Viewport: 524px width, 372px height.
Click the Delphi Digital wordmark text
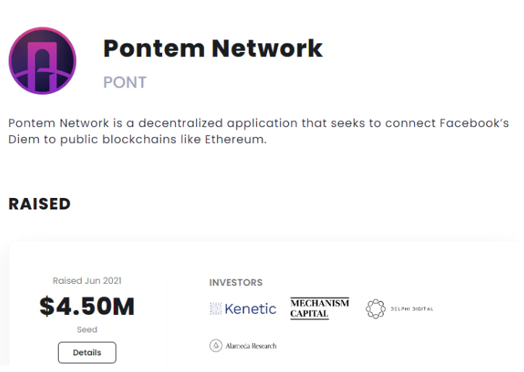tap(412, 309)
